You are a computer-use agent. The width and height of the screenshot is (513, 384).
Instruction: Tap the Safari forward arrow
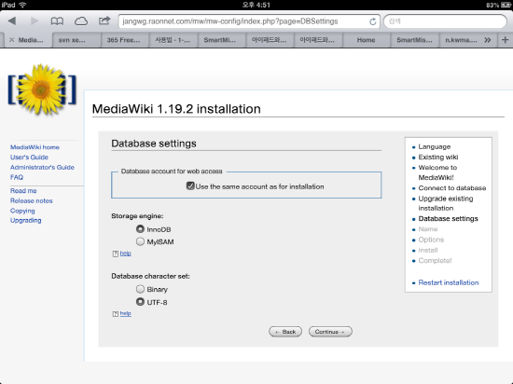[x=35, y=21]
